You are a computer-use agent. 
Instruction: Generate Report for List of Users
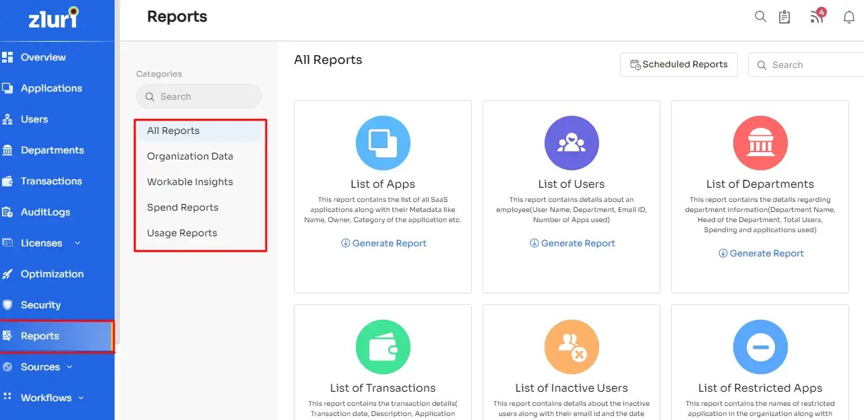[572, 243]
